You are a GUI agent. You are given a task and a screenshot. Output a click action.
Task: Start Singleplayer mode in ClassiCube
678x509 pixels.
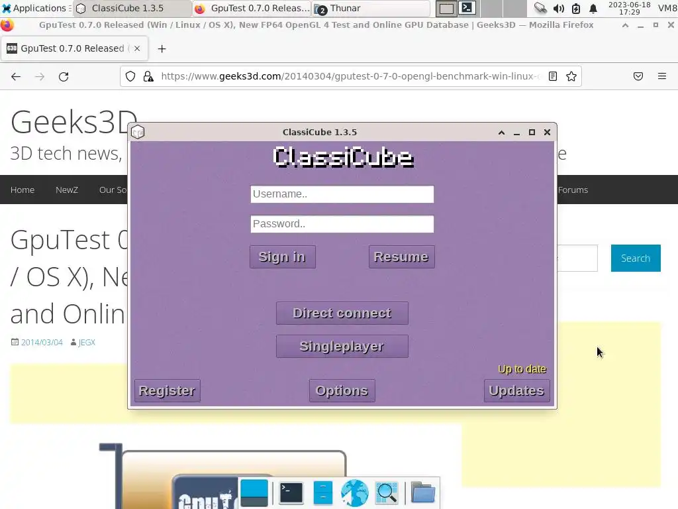coord(342,346)
